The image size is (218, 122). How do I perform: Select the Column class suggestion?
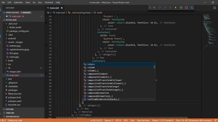119,67
